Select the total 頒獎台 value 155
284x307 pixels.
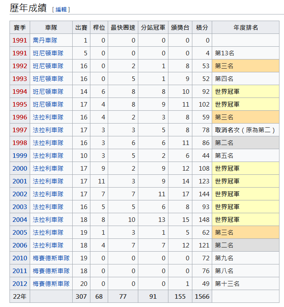coord(180,296)
